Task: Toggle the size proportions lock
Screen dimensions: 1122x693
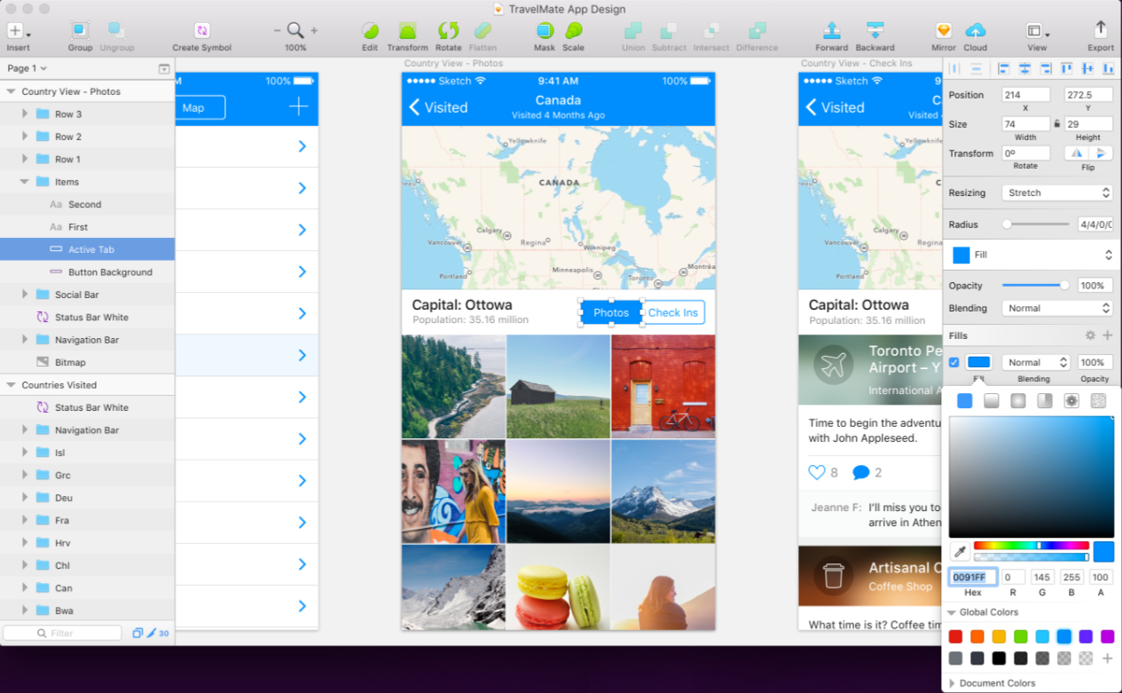Action: coord(1056,124)
